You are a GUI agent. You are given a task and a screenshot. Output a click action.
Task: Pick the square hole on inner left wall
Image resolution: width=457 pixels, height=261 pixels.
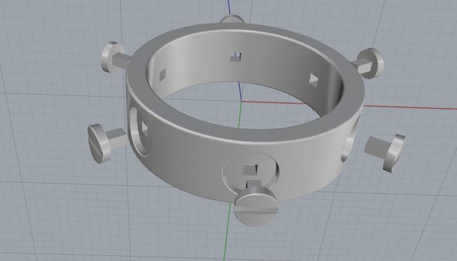coord(162,75)
